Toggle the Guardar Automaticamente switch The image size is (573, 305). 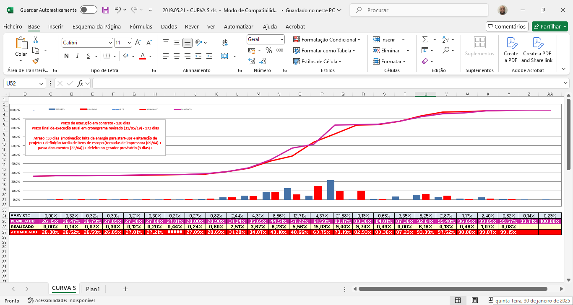pyautogui.click(x=88, y=10)
